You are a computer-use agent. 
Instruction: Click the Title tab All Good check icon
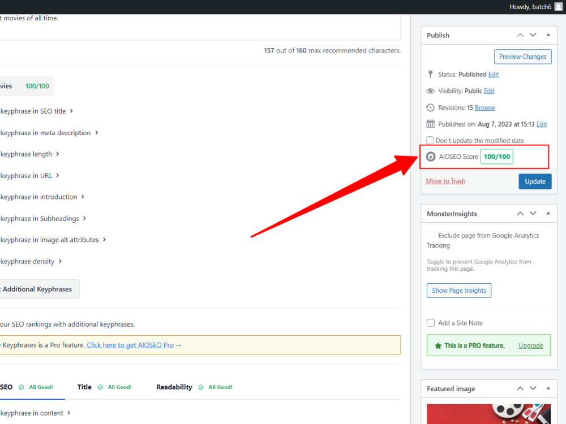(x=100, y=387)
